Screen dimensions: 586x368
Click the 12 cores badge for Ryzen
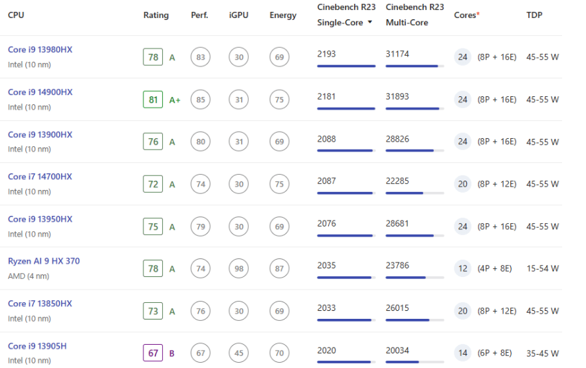pyautogui.click(x=462, y=268)
